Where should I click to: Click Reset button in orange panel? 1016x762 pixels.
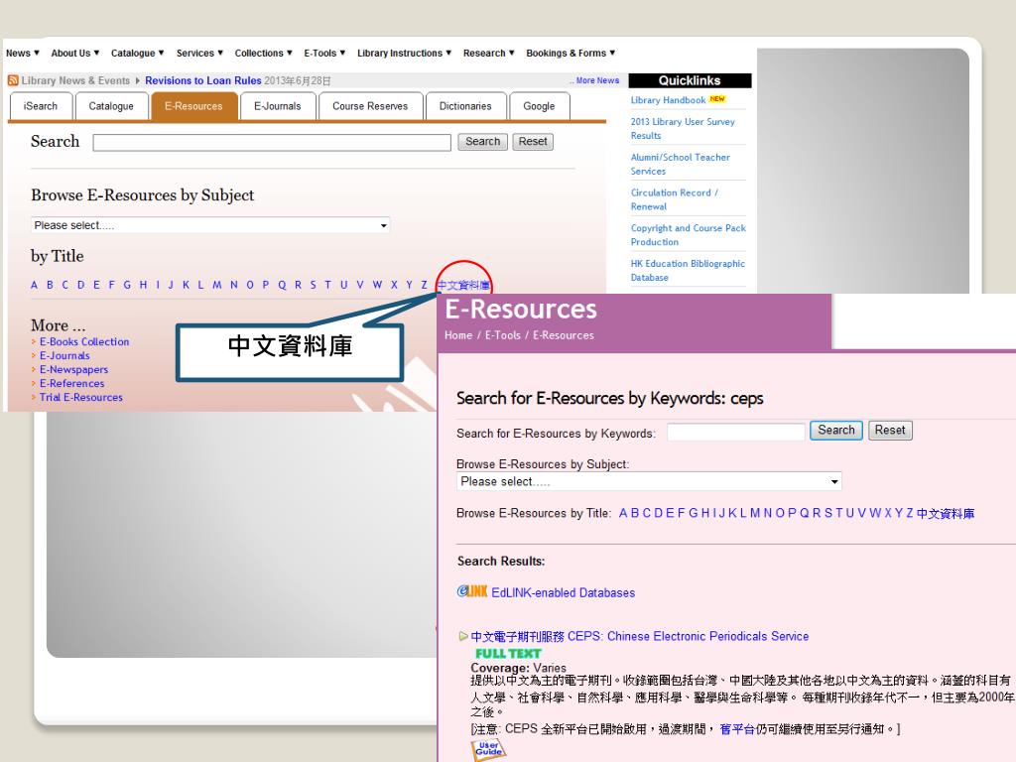[533, 142]
